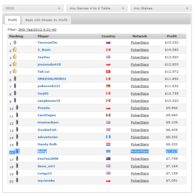
Task: Click the Netherlands flag for Handy Bulb
Action: (108, 144)
